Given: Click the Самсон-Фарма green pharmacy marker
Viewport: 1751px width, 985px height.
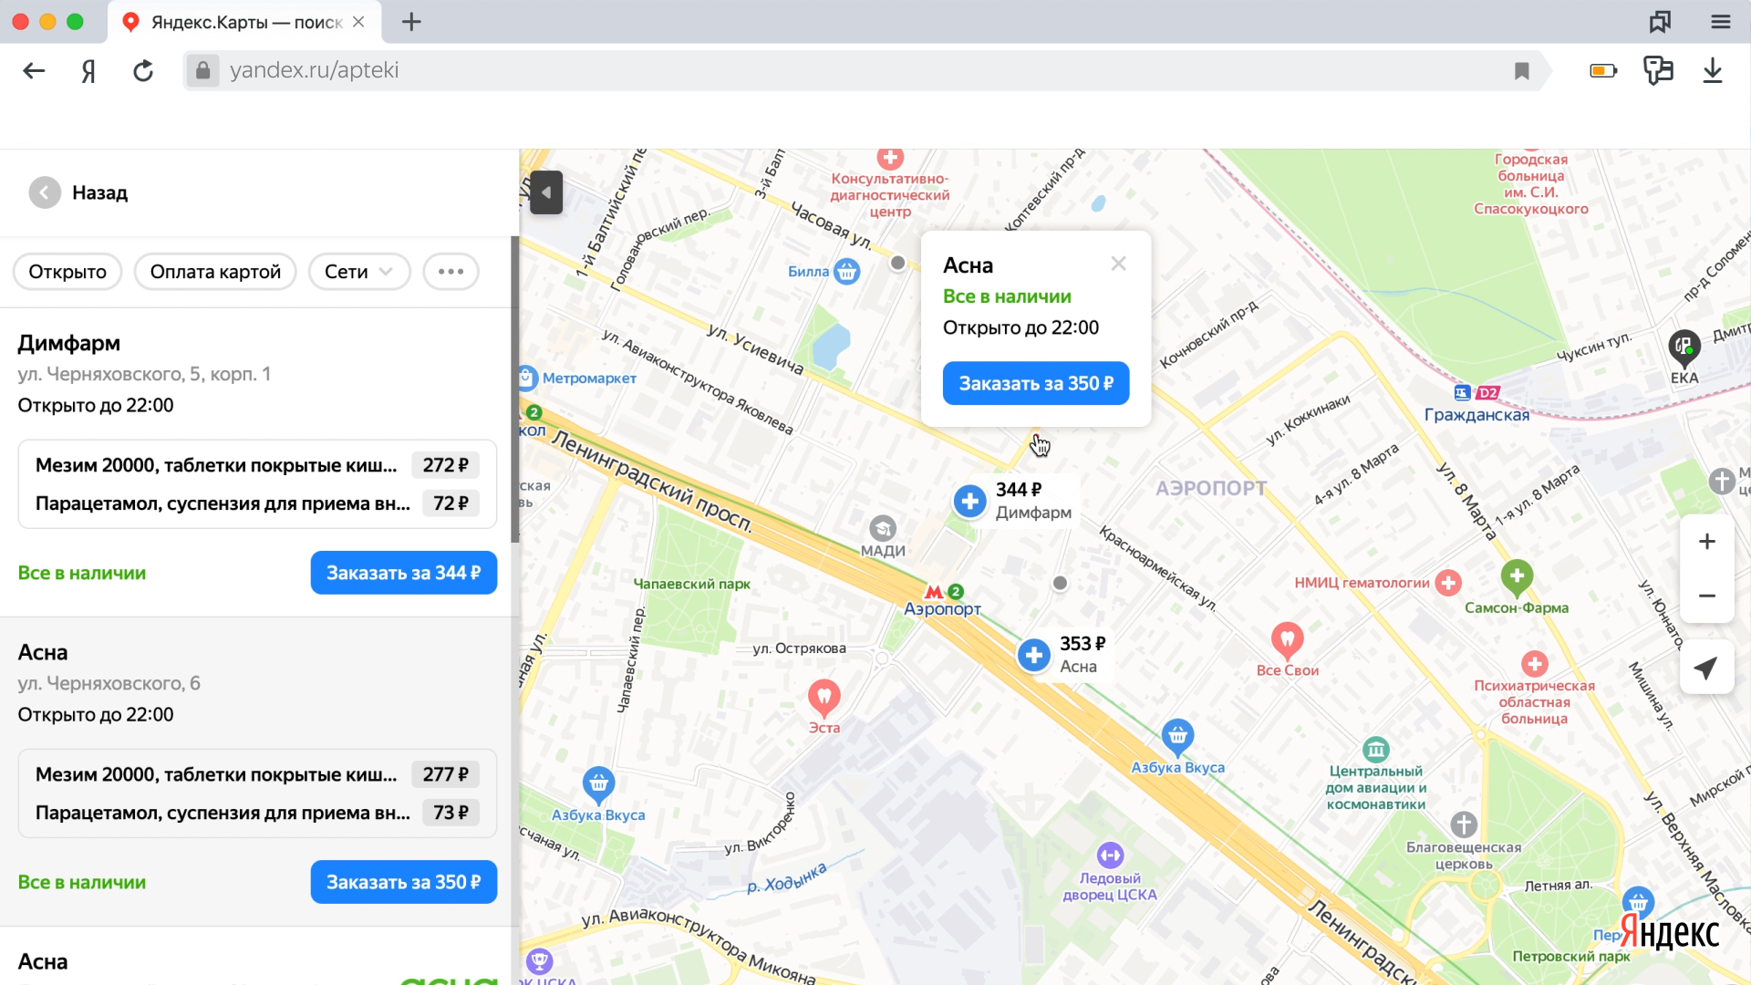Looking at the screenshot, I should (x=1517, y=576).
